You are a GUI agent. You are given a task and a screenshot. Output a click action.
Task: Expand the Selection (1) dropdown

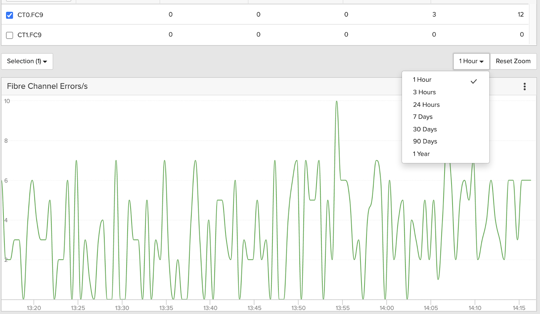click(27, 61)
